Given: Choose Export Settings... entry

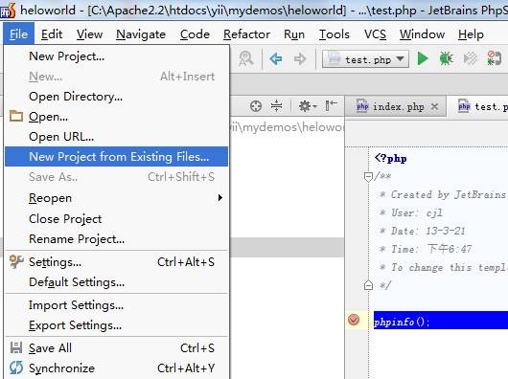Looking at the screenshot, I should click(x=116, y=325).
